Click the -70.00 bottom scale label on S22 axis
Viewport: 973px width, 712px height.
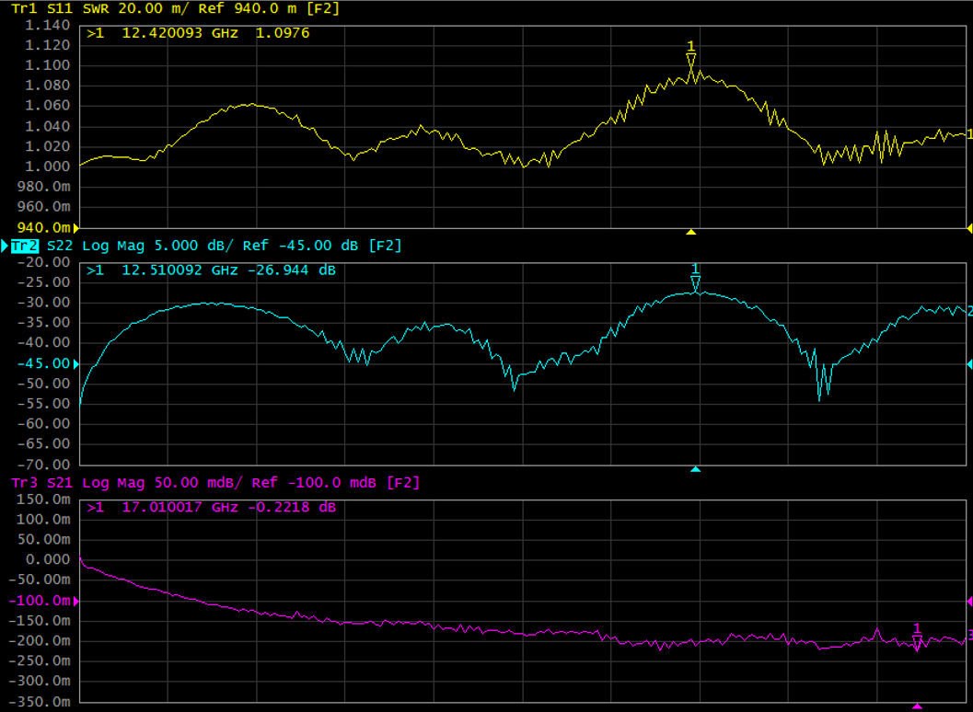(x=44, y=465)
